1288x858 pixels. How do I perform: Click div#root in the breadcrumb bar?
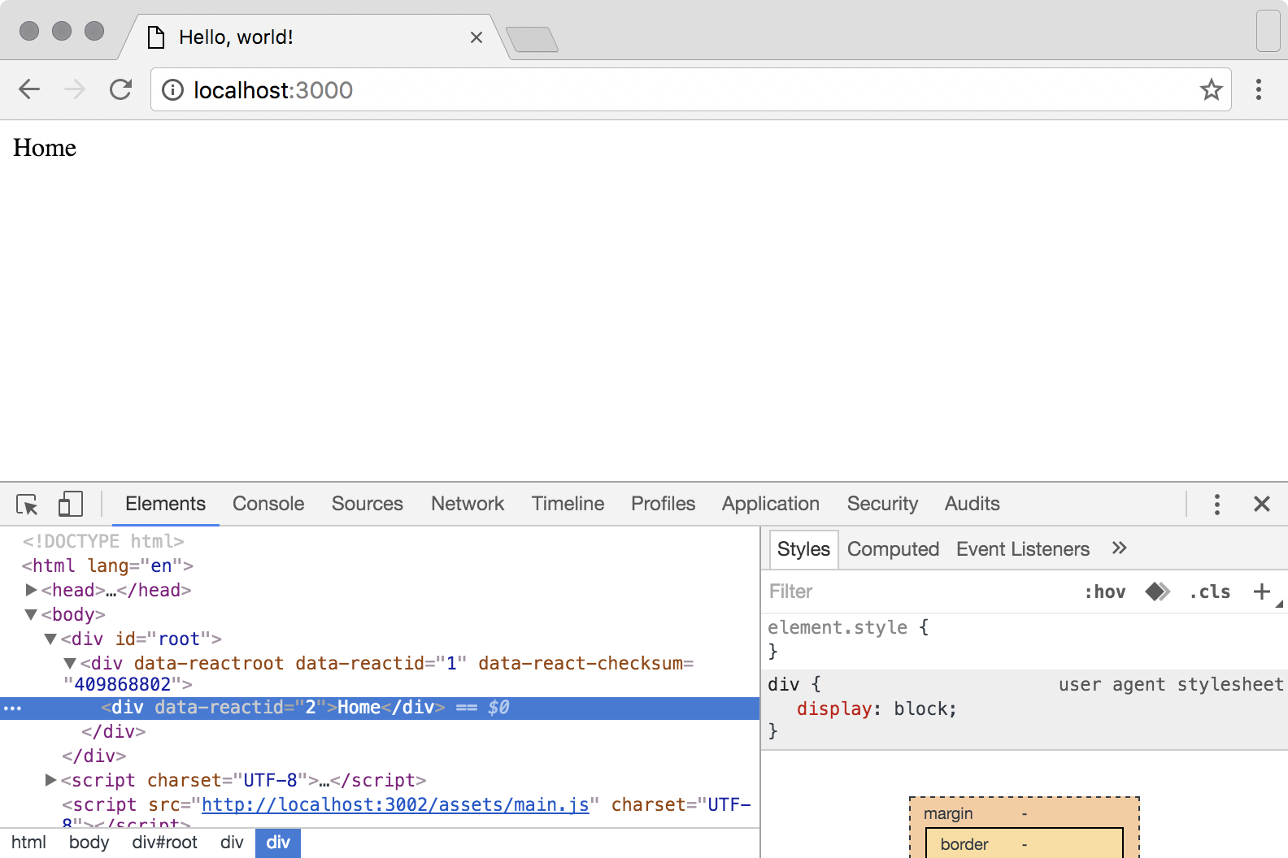point(165,843)
